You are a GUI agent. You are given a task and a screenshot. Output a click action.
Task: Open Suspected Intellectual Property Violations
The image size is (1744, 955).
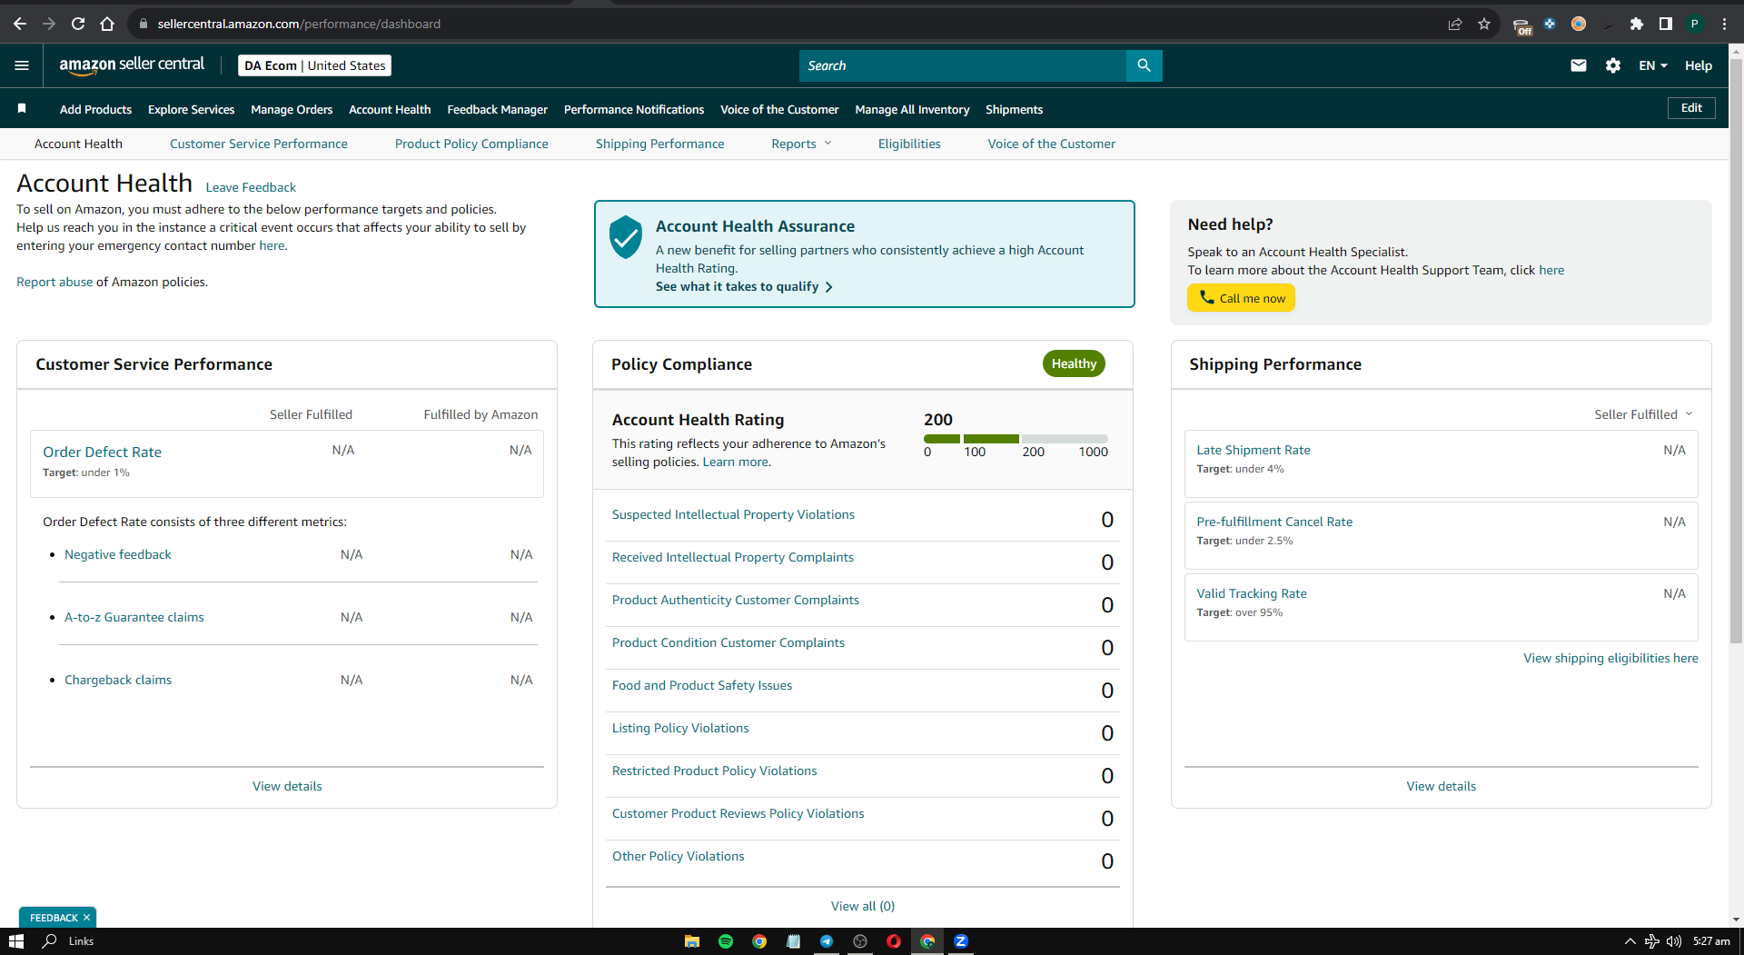[x=733, y=514]
